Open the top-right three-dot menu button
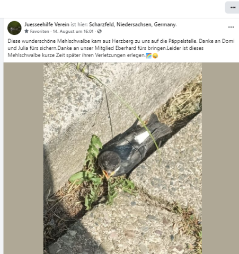The height and width of the screenshot is (254, 239). point(233,7)
